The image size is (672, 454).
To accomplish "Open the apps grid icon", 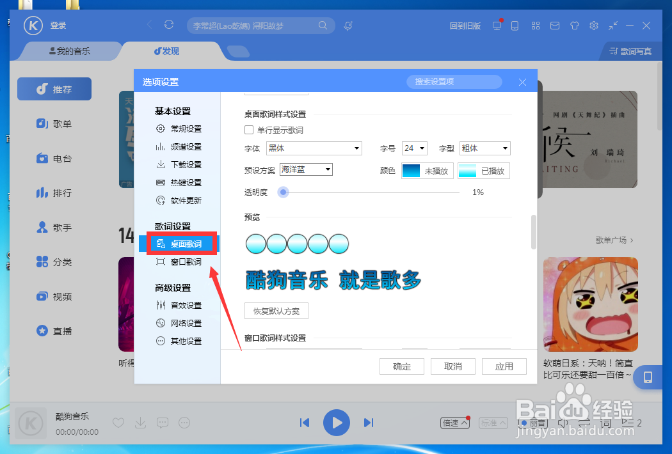I will pyautogui.click(x=535, y=26).
